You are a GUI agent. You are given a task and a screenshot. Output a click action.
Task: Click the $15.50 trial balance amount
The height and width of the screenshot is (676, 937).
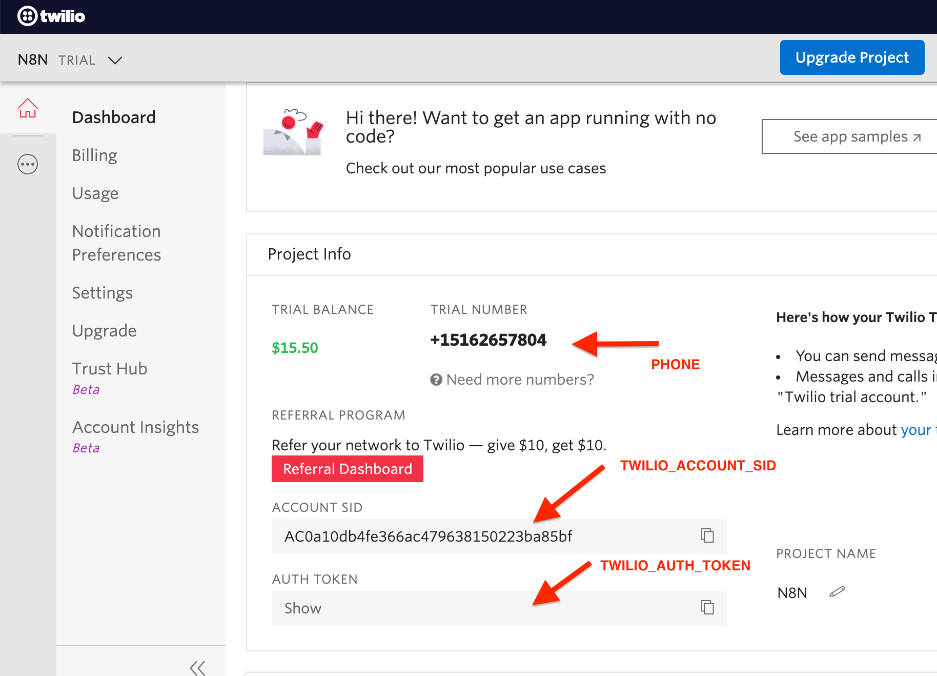tap(295, 348)
